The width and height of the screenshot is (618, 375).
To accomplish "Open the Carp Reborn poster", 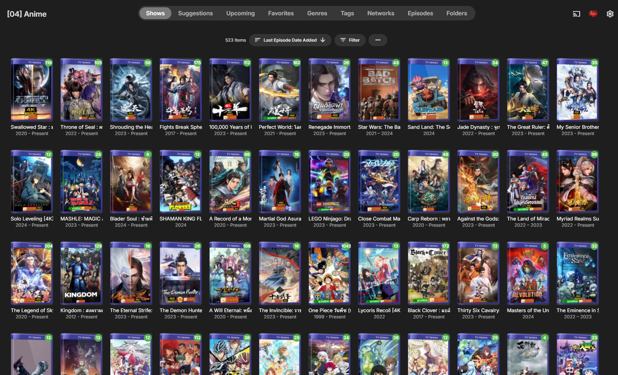I will click(x=429, y=182).
